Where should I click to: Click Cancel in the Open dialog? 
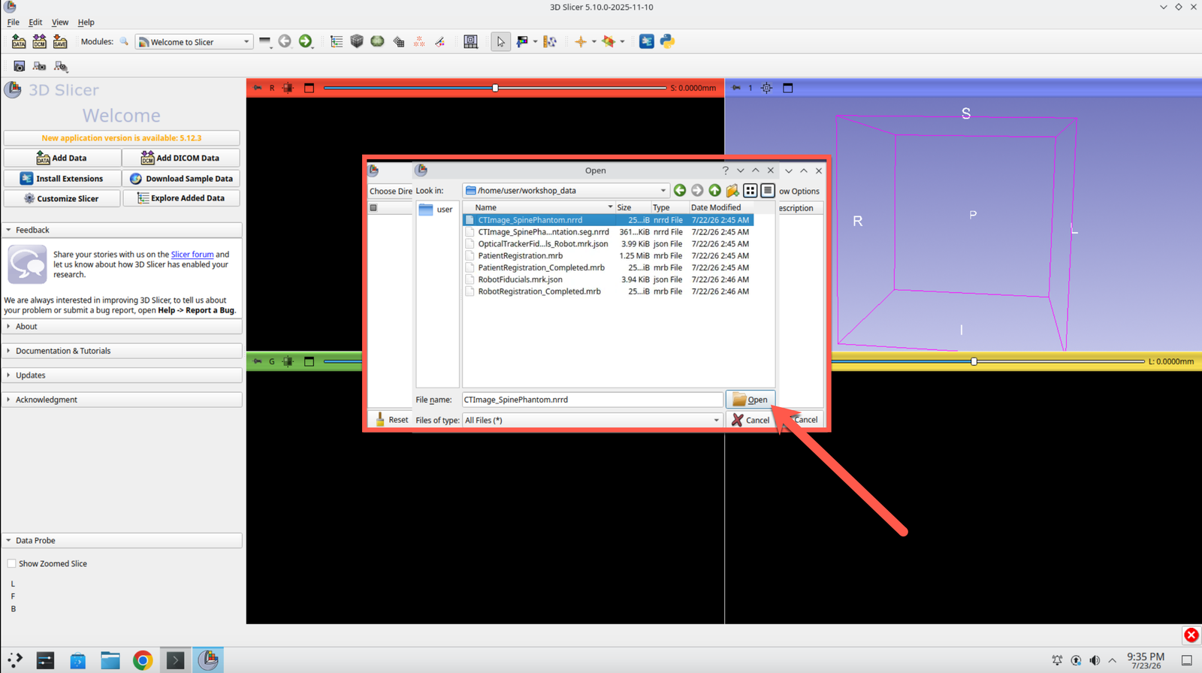[x=750, y=420]
